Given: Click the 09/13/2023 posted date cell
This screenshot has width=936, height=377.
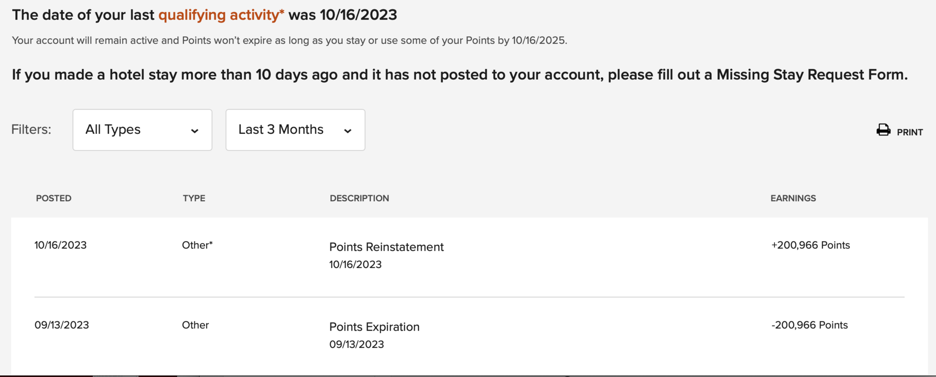Looking at the screenshot, I should [62, 325].
